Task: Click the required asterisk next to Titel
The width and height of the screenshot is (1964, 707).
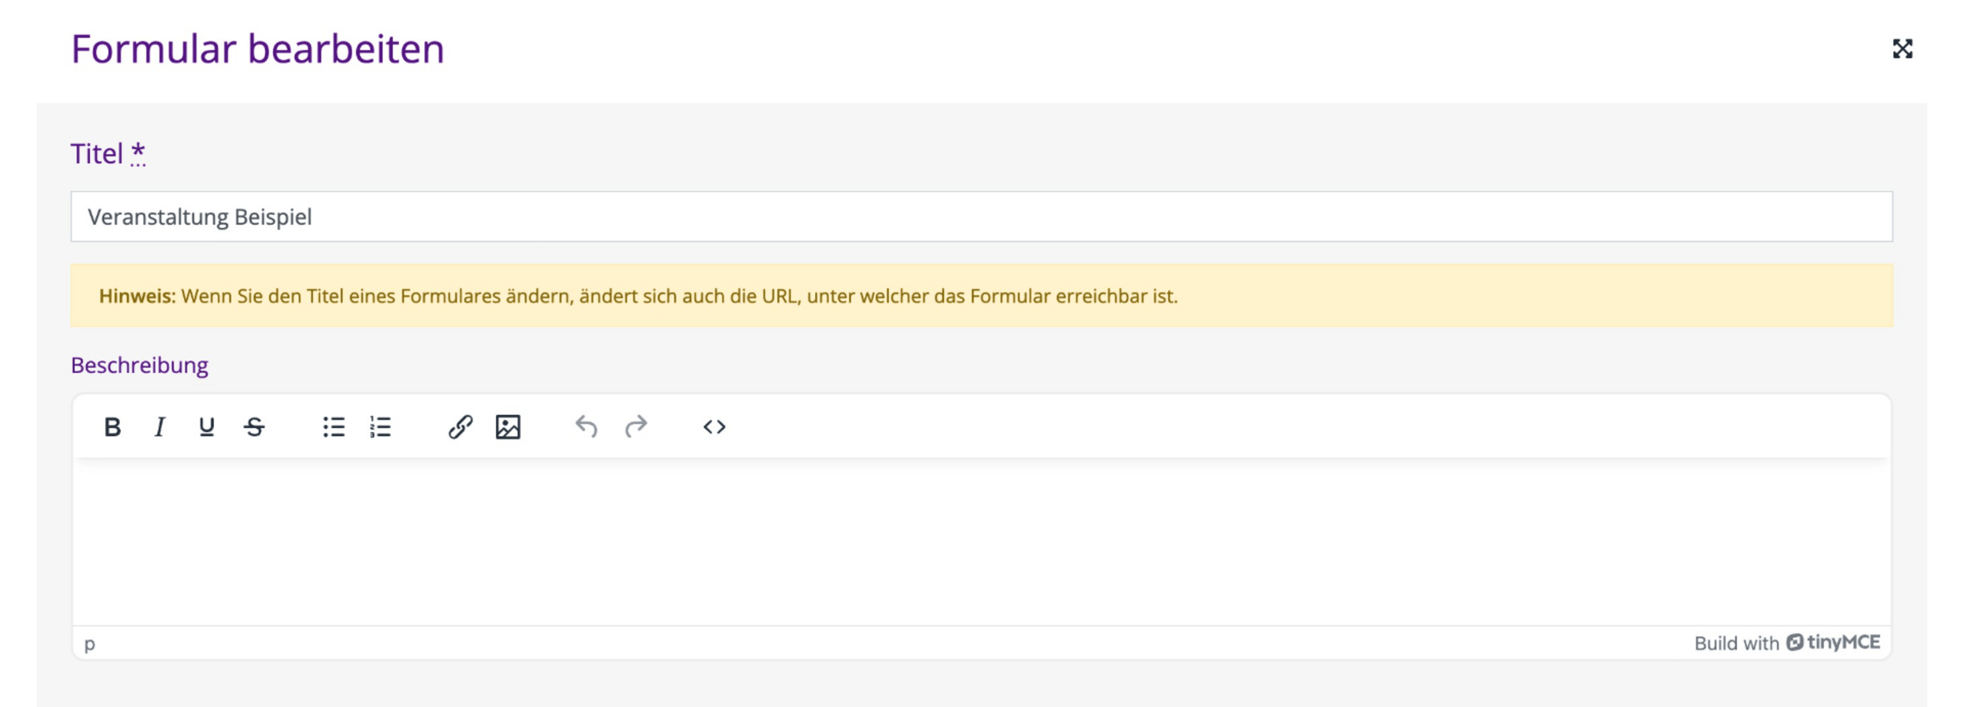Action: tap(138, 152)
